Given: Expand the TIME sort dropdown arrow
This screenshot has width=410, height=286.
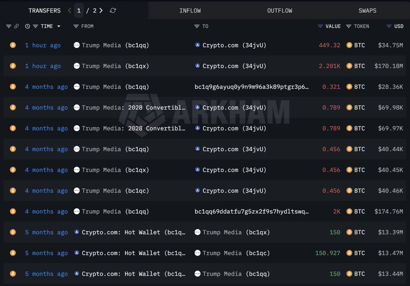Looking at the screenshot, I should tap(59, 26).
